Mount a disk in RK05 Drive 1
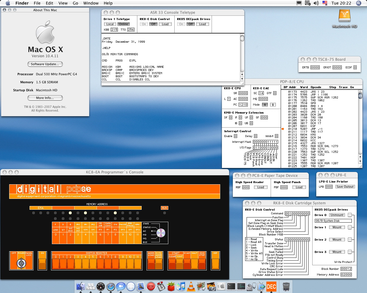 [337, 227]
